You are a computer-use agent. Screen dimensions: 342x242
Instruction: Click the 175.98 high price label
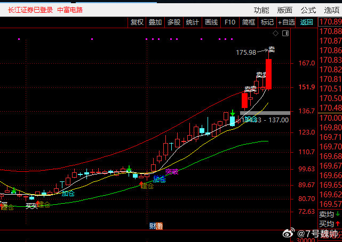[x=246, y=53]
